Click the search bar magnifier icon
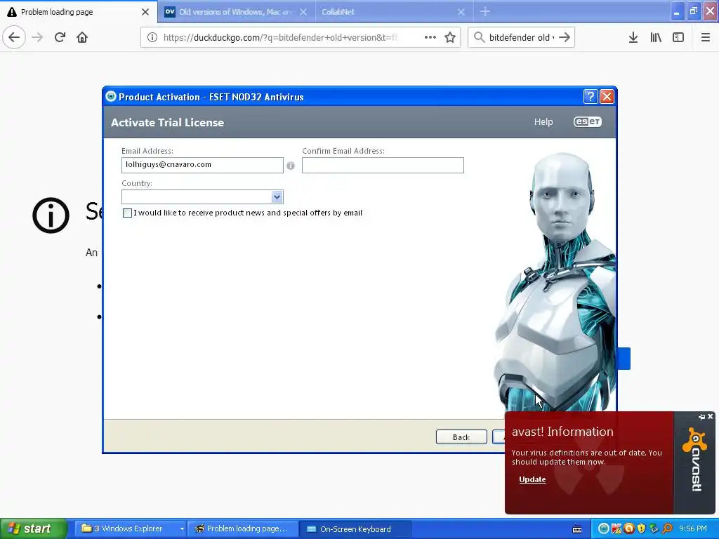The image size is (719, 539). tap(479, 37)
